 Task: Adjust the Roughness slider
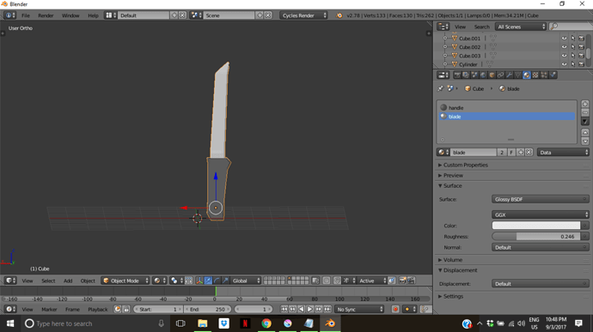[536, 237]
